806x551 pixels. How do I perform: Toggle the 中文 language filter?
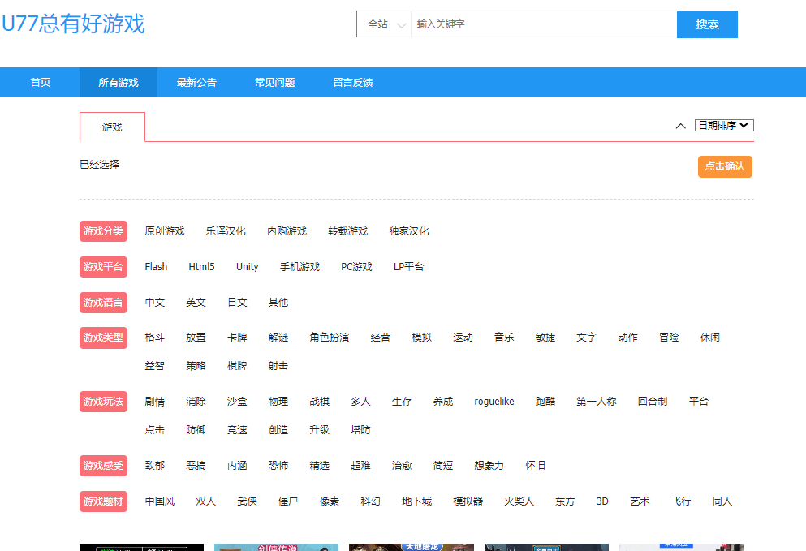pyautogui.click(x=155, y=303)
